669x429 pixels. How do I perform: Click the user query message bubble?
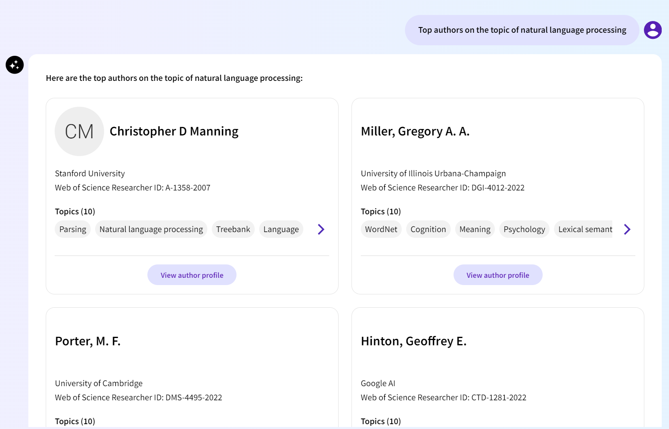click(522, 30)
